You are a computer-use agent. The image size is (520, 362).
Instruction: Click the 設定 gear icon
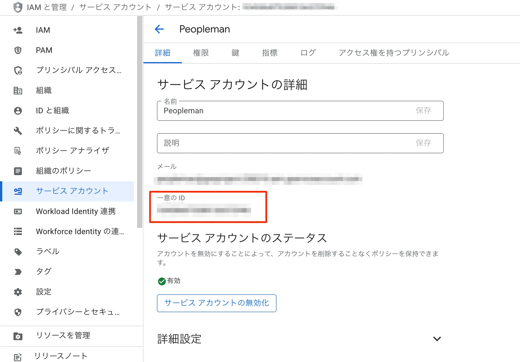18,292
